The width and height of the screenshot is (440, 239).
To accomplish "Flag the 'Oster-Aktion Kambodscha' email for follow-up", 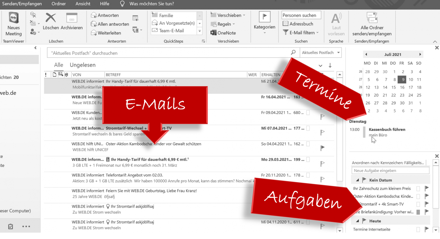I will tap(323, 148).
